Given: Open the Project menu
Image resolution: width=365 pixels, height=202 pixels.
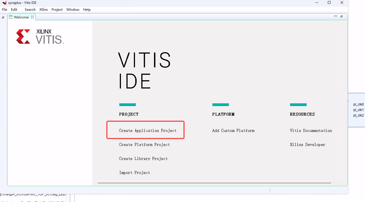Looking at the screenshot, I should tap(57, 9).
